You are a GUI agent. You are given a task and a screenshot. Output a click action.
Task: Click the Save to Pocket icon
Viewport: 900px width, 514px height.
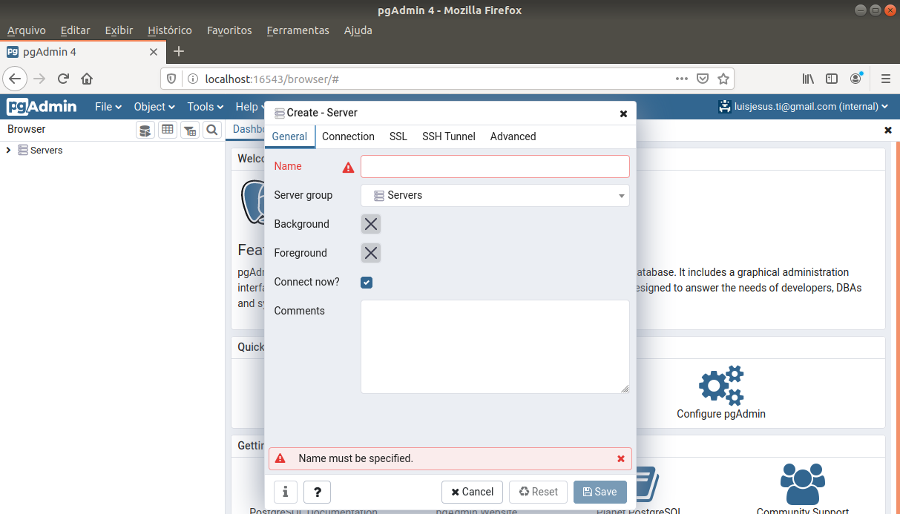703,79
